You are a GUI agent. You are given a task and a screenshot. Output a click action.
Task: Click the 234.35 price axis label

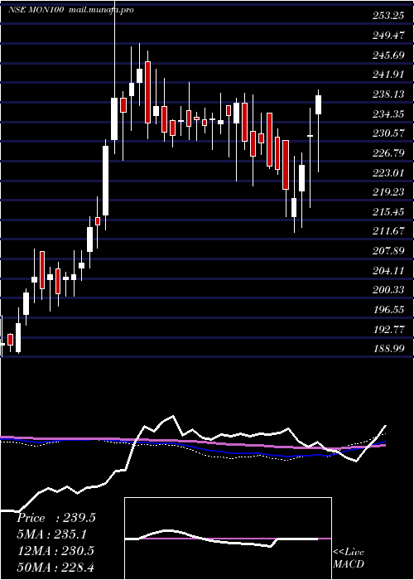[388, 114]
